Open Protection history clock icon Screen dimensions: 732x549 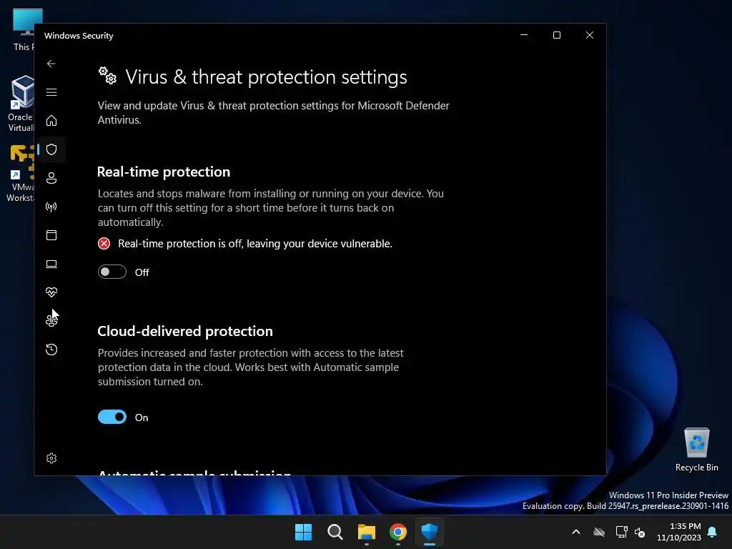(51, 349)
